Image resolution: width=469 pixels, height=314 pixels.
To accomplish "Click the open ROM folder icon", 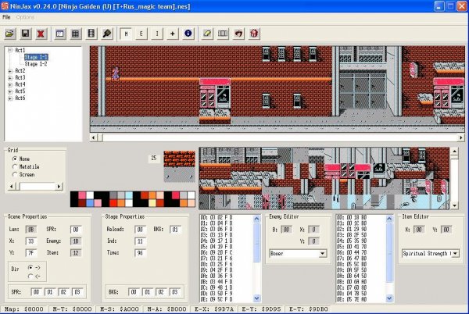I will (x=10, y=34).
